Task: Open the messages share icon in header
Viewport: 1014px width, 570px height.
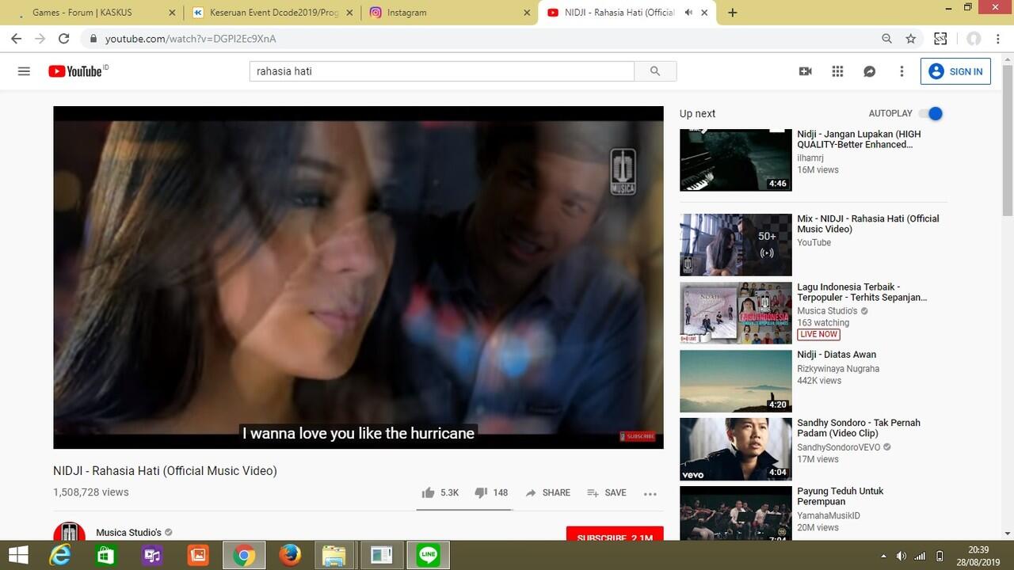Action: coord(869,71)
